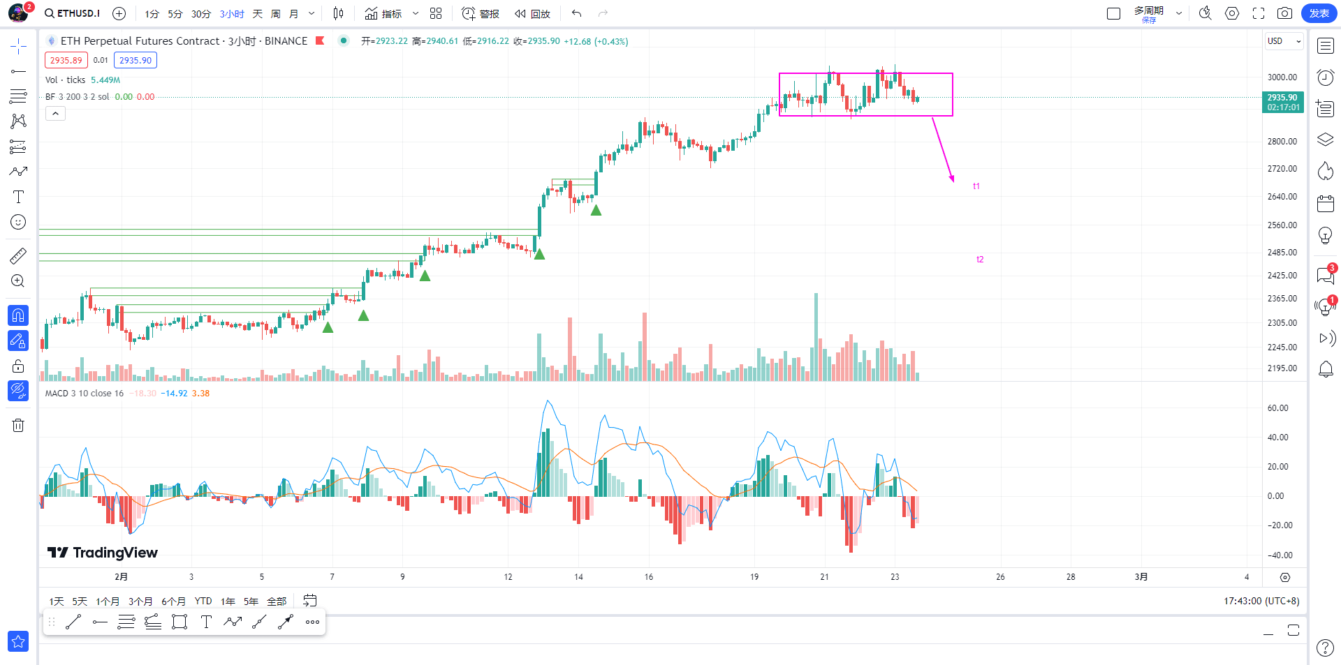Open the hotlists flame panel
Image resolution: width=1341 pixels, height=665 pixels.
(x=1326, y=171)
